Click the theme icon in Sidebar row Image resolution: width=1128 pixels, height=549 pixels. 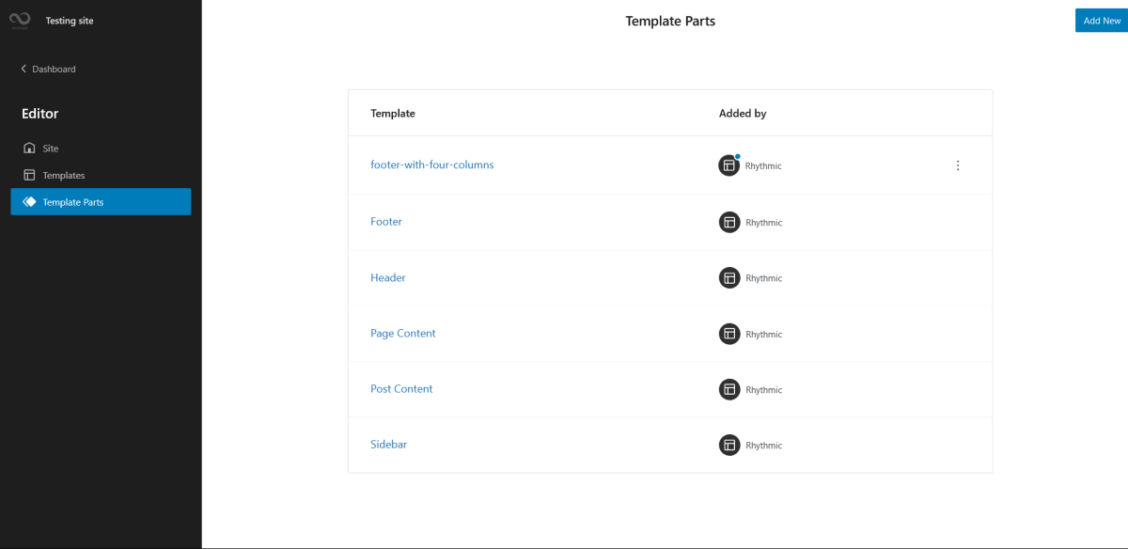tap(729, 446)
